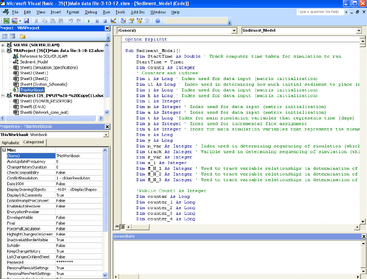
Task: Click the View Microsoft Excel icon
Action: (x=7, y=21)
